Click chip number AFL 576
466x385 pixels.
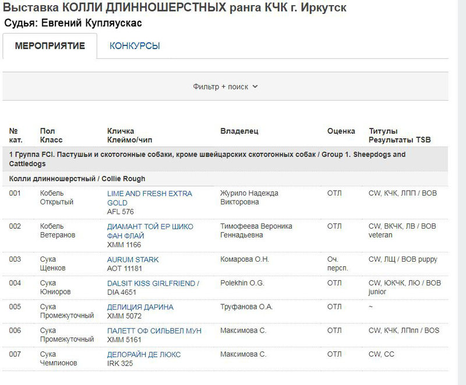coord(121,212)
